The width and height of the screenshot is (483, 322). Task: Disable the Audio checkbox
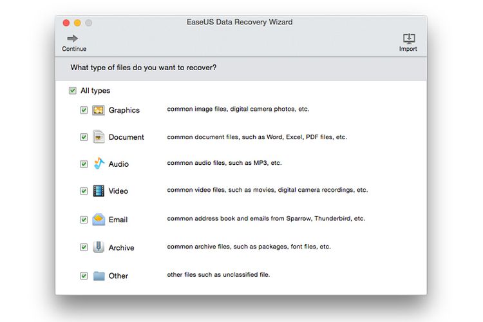coord(84,164)
